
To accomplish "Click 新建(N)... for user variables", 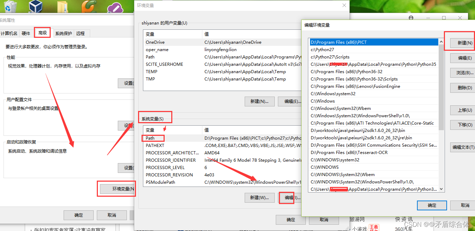I will (260, 101).
